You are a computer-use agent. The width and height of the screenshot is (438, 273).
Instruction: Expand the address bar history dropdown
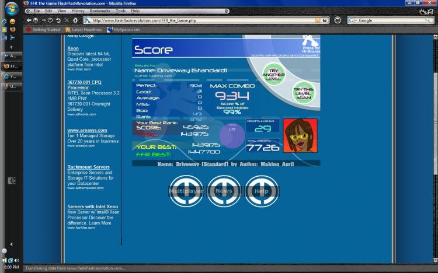point(325,20)
